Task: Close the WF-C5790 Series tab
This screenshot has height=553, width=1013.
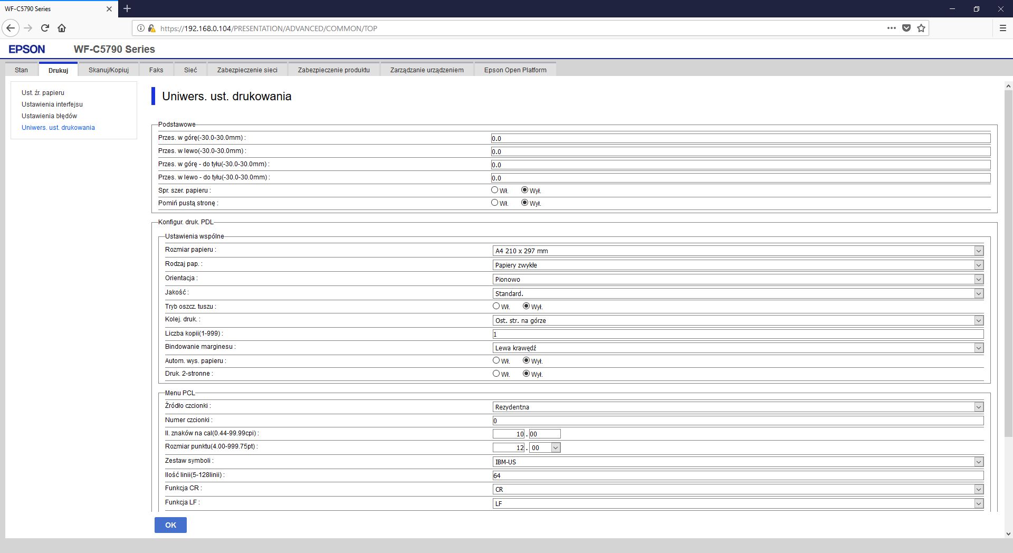Action: (109, 9)
